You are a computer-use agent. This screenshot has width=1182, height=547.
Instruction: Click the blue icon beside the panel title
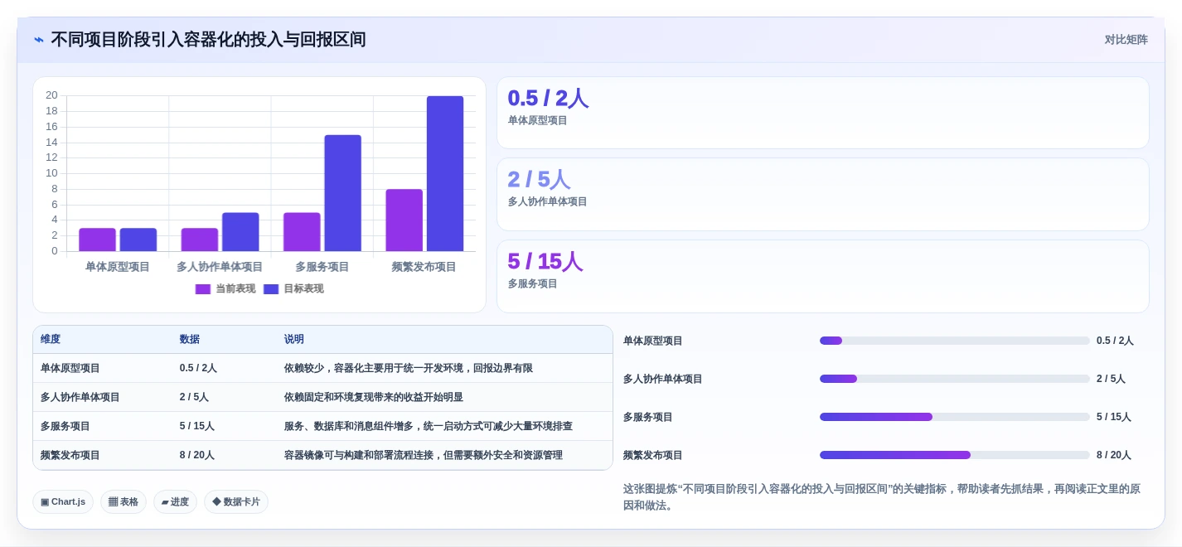coord(39,40)
